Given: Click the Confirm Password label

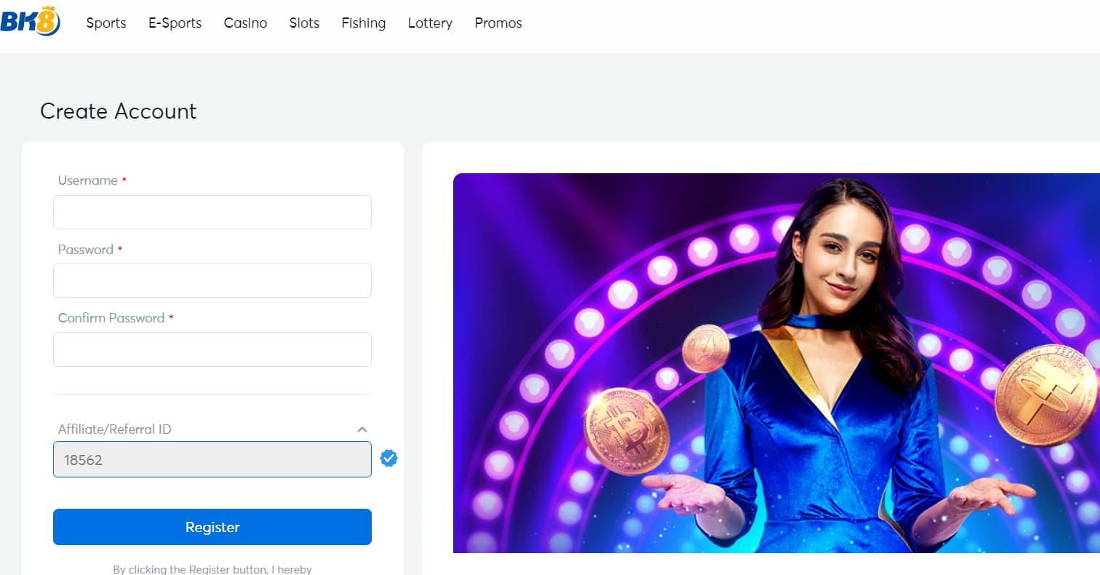Looking at the screenshot, I should click(111, 318).
